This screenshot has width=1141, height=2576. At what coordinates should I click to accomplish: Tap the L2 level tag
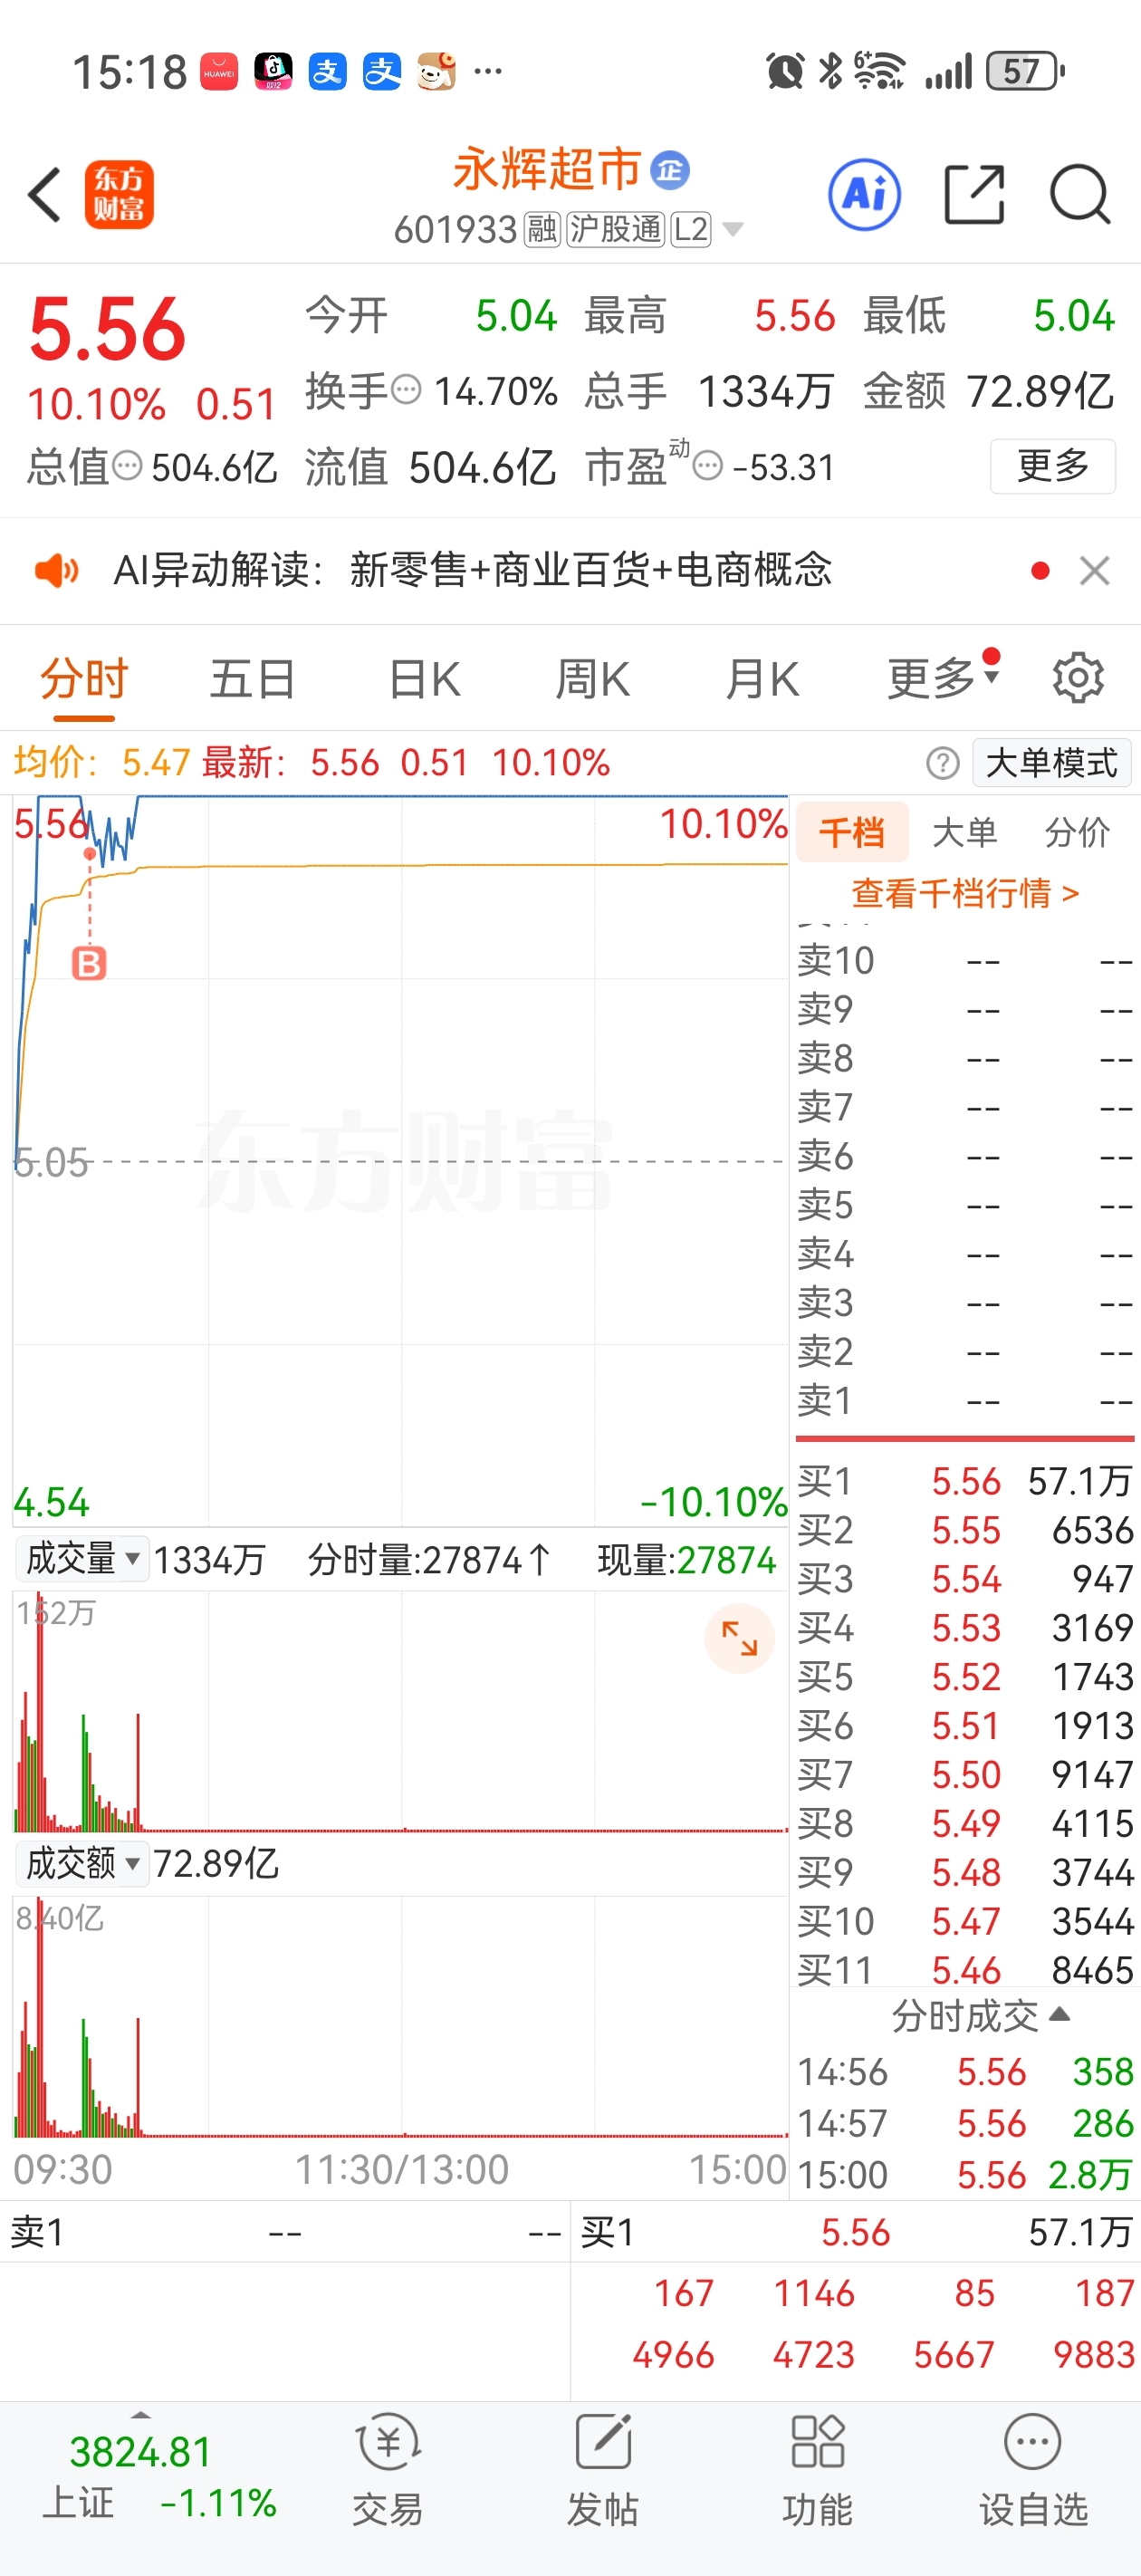point(691,229)
